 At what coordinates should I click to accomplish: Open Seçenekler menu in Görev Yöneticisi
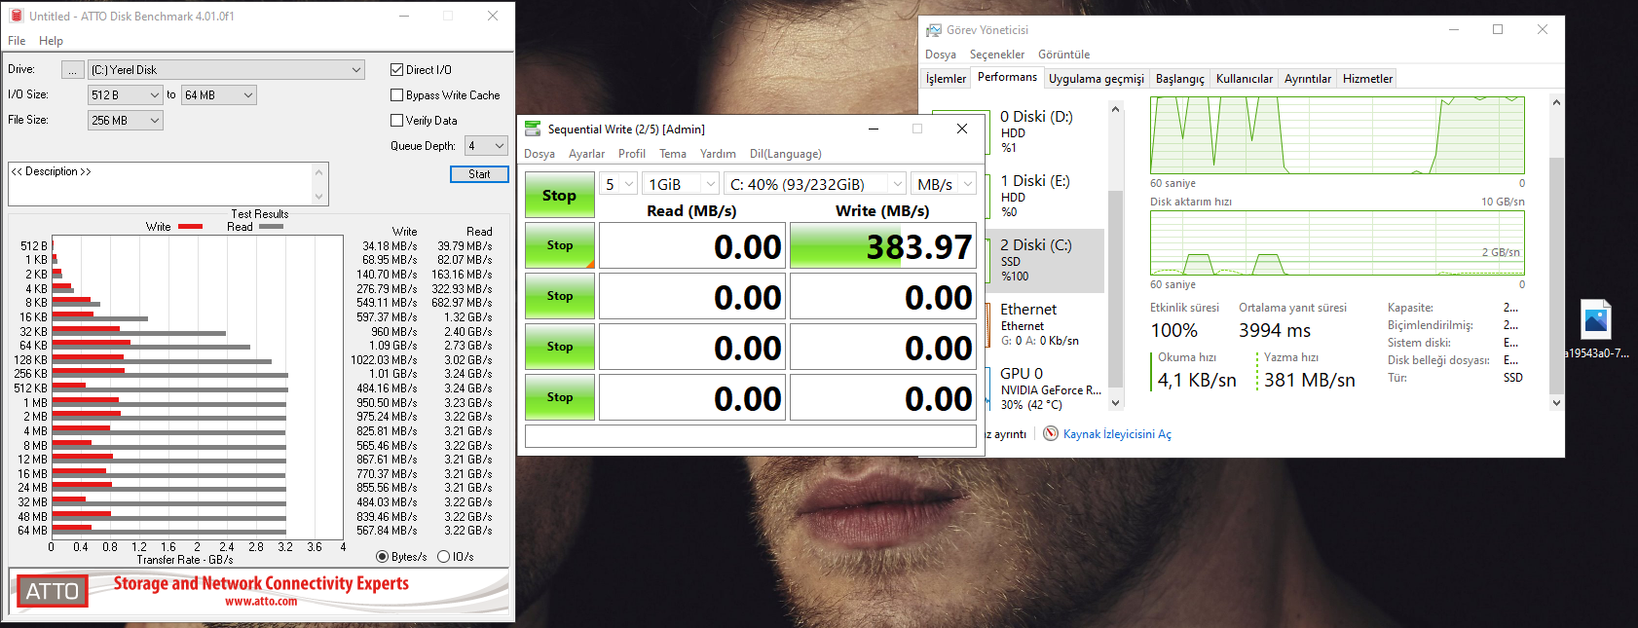pos(997,55)
